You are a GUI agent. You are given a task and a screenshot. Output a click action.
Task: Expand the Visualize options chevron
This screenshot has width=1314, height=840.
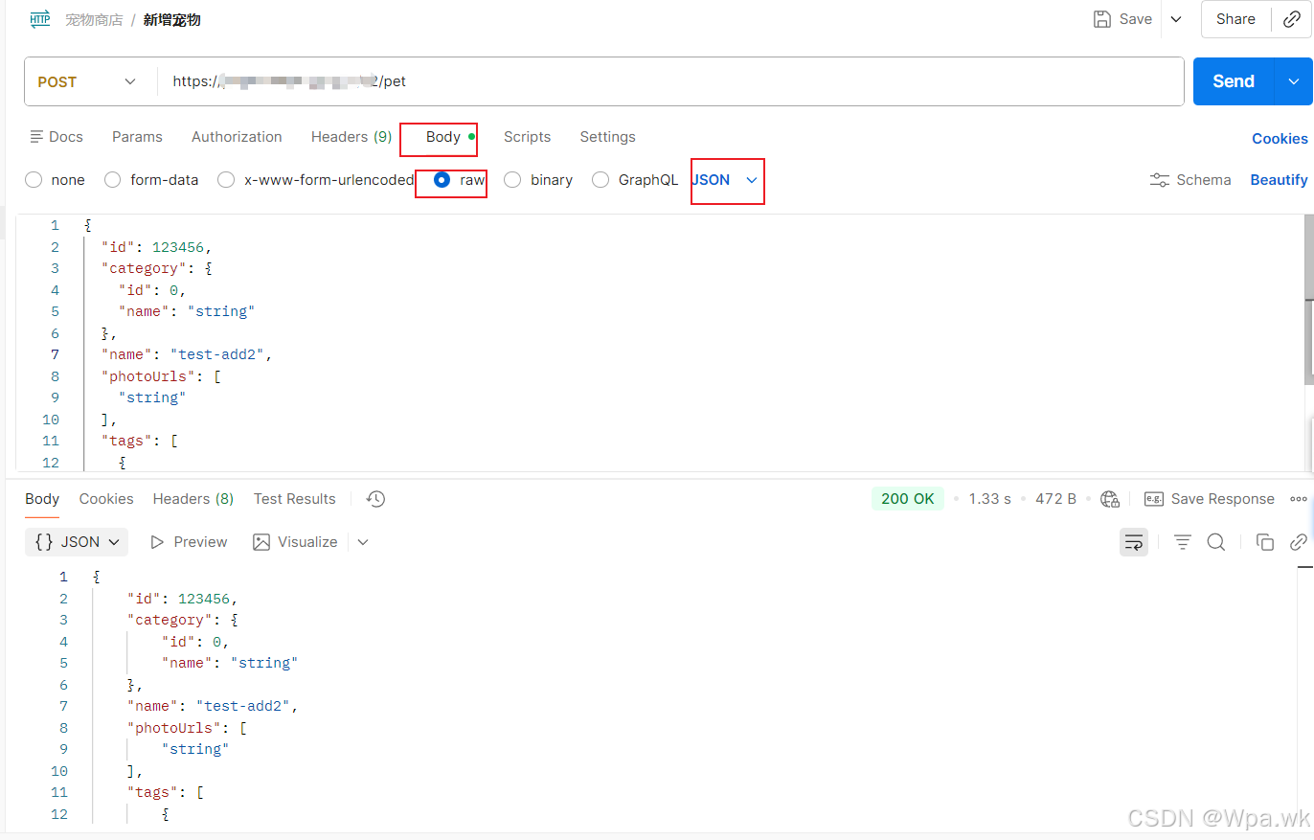(363, 542)
